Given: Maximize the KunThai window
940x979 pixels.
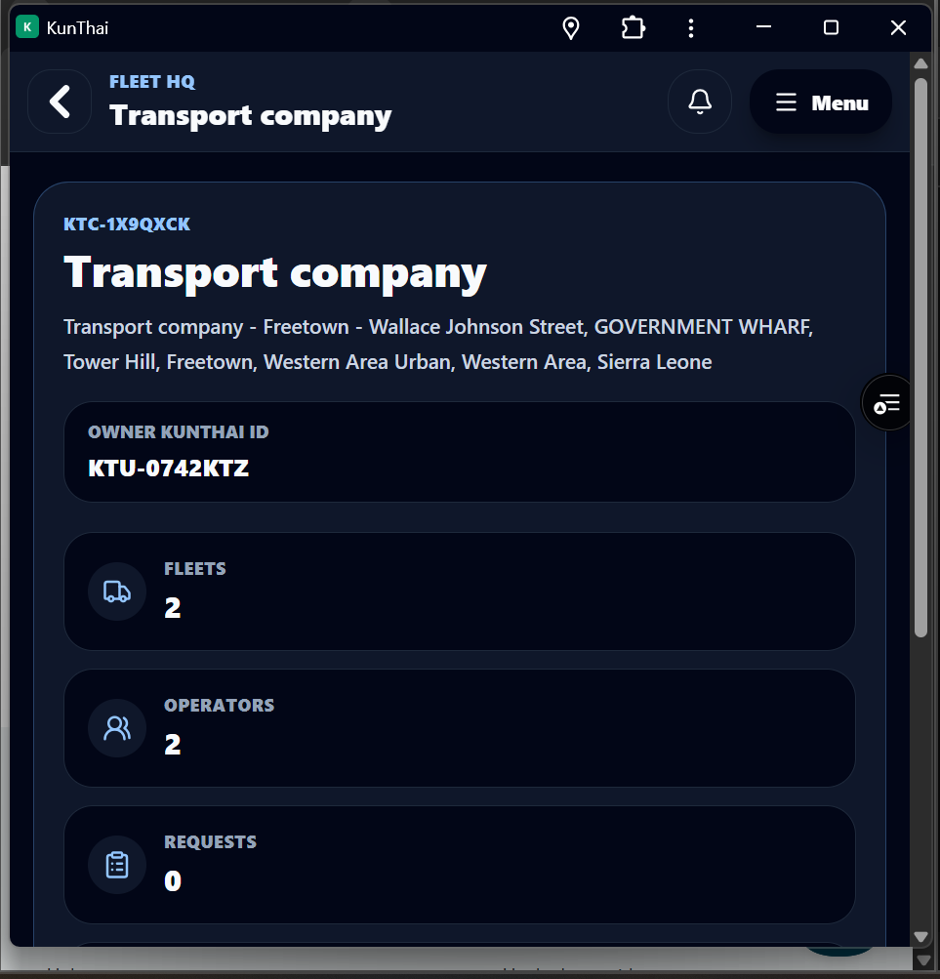Looking at the screenshot, I should click(x=831, y=27).
